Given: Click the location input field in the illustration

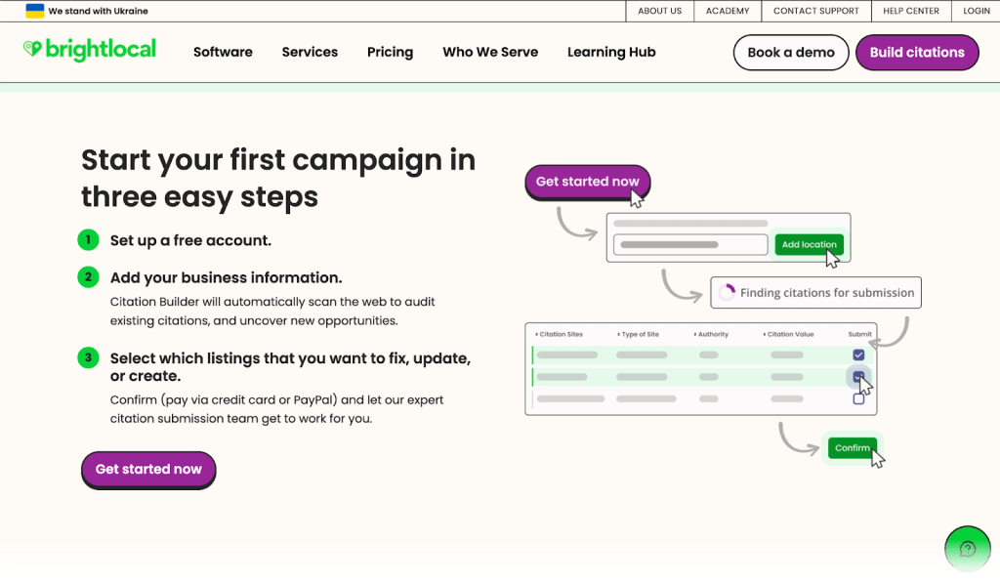Looking at the screenshot, I should point(689,245).
